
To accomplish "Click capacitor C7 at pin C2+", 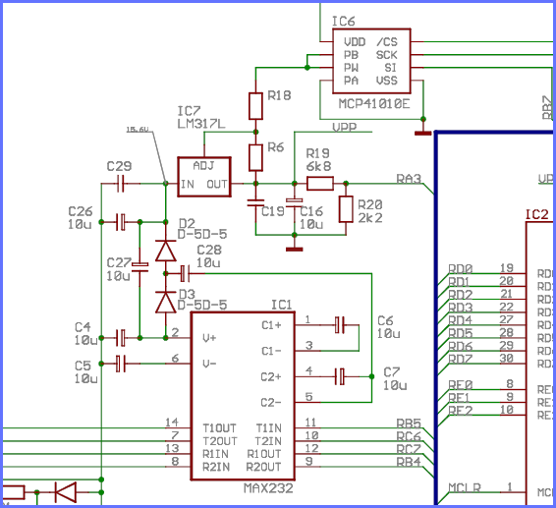I will tap(340, 376).
